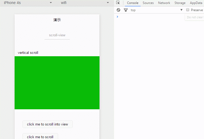The image size is (204, 139).
Task: Click the vertical scroll section label
Action: (28, 53)
